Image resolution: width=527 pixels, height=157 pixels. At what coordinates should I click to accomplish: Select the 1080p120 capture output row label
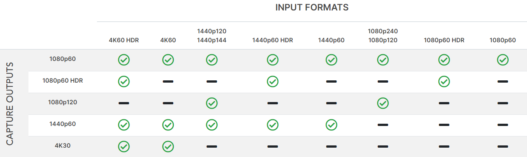(63, 102)
